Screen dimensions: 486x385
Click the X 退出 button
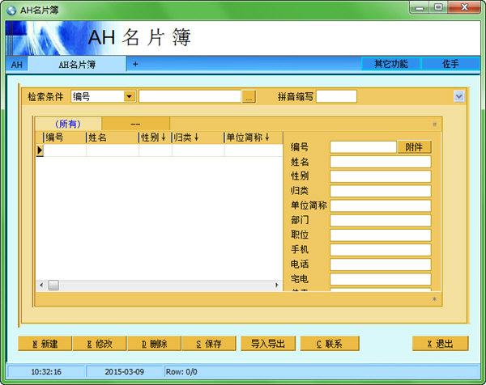tap(440, 344)
